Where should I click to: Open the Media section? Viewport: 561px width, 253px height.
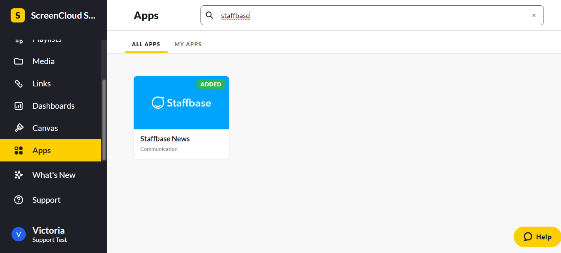pyautogui.click(x=51, y=61)
